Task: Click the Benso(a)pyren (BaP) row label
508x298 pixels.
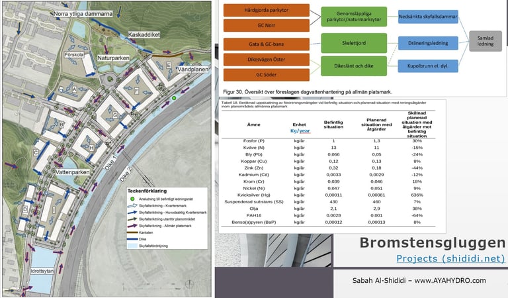Action: coord(254,222)
